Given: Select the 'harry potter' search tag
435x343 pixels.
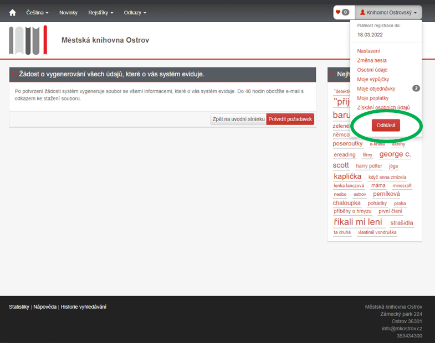Looking at the screenshot, I should 369,166.
